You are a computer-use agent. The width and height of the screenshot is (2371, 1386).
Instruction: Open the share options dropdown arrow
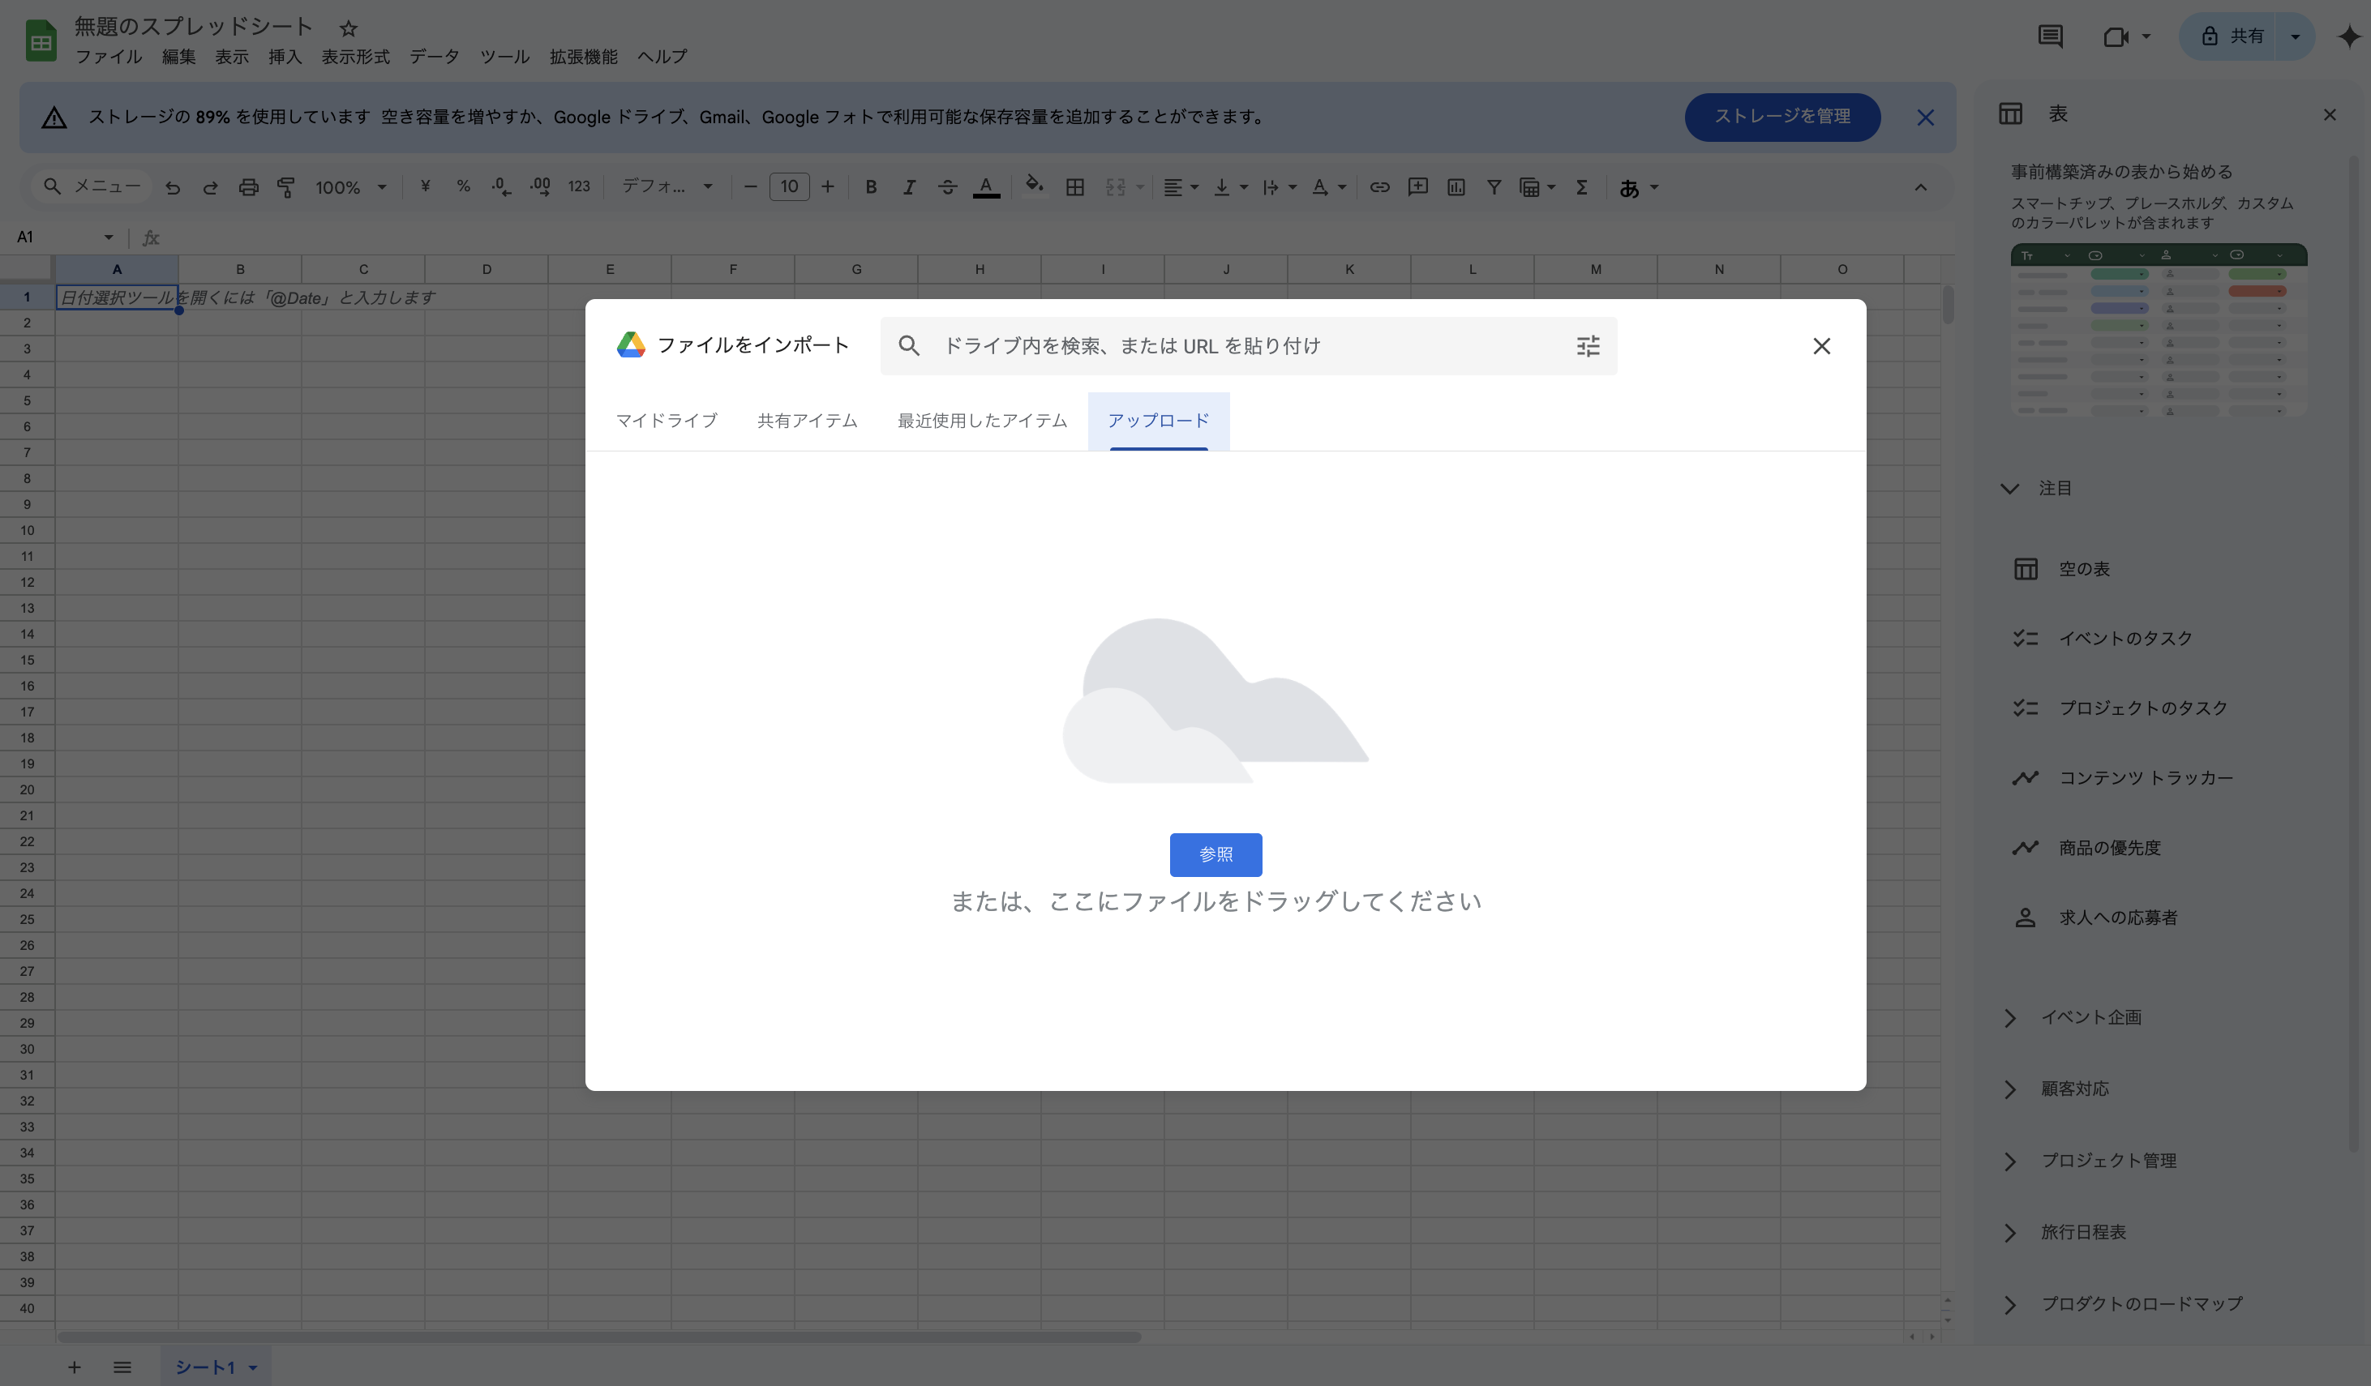coord(2295,36)
